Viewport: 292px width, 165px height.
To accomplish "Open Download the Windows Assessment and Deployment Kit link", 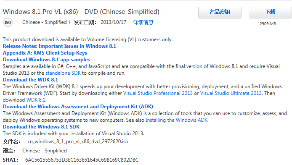I will pos(78,107).
